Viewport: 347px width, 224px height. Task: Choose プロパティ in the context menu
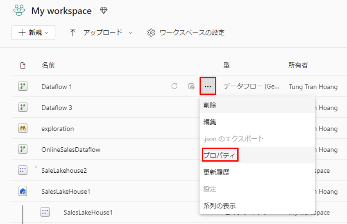pos(220,156)
